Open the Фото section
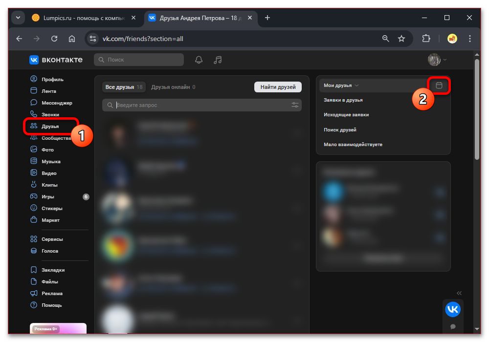The image size is (489, 342). 42,150
